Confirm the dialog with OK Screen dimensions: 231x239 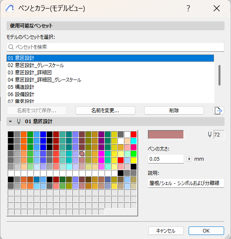(x=206, y=231)
